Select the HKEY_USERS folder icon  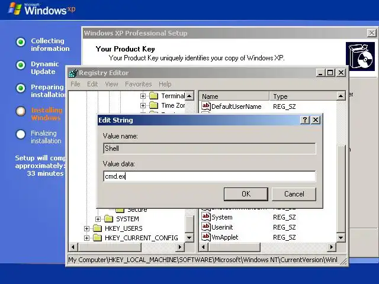97,228
